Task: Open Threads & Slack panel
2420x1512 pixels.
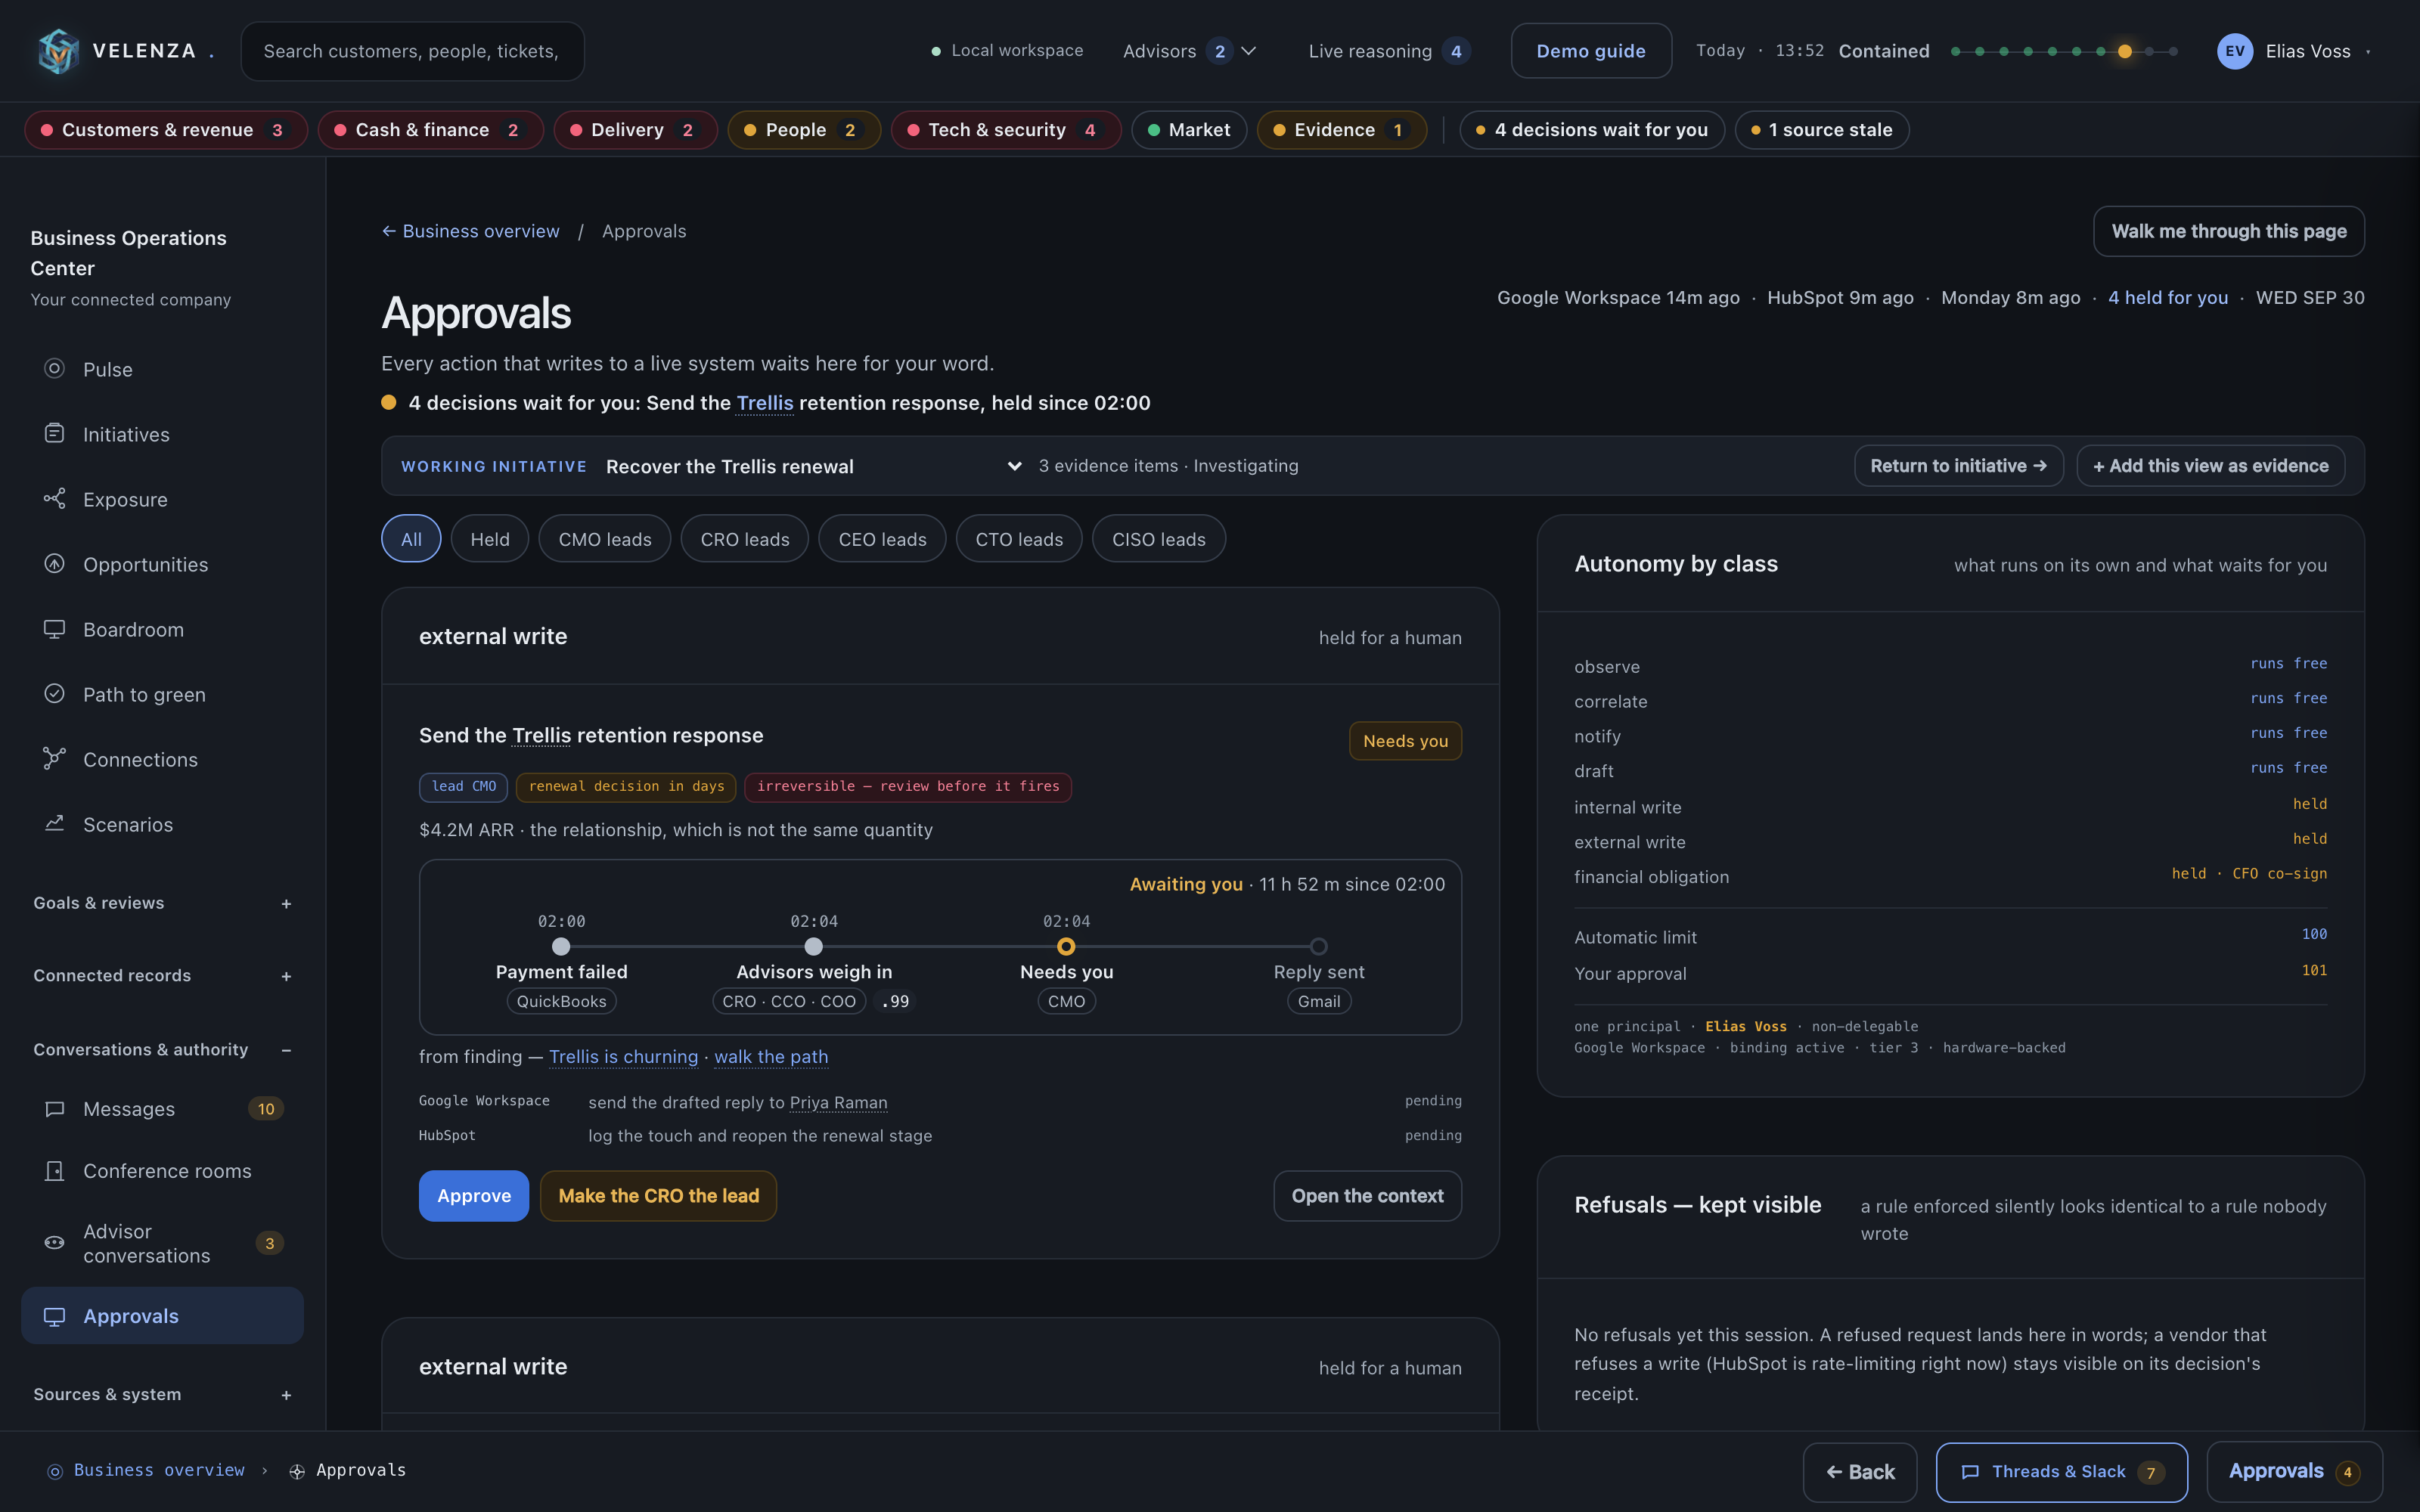Action: click(x=2061, y=1472)
